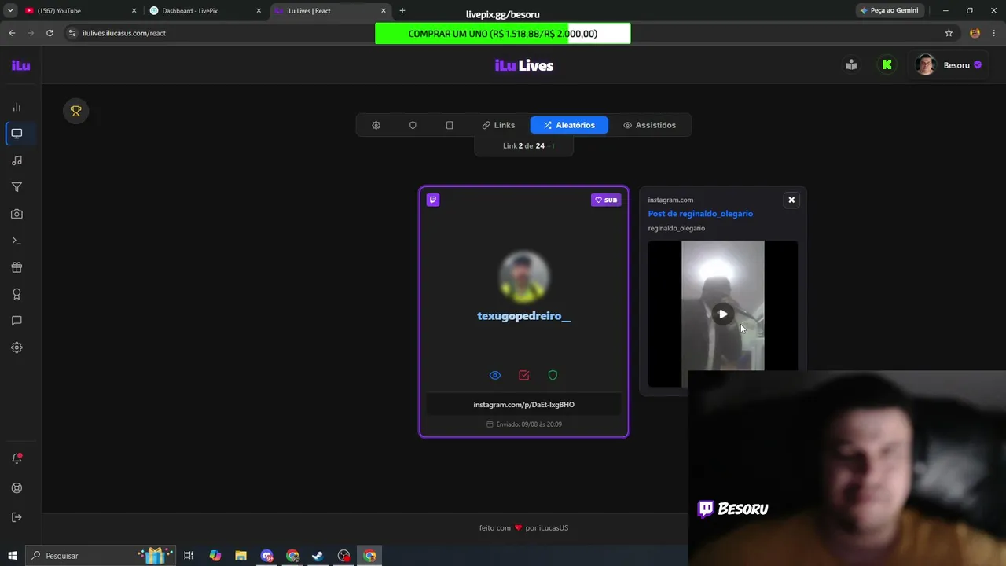This screenshot has width=1006, height=566.
Task: Click the texugopedreiro_ username
Action: point(524,316)
